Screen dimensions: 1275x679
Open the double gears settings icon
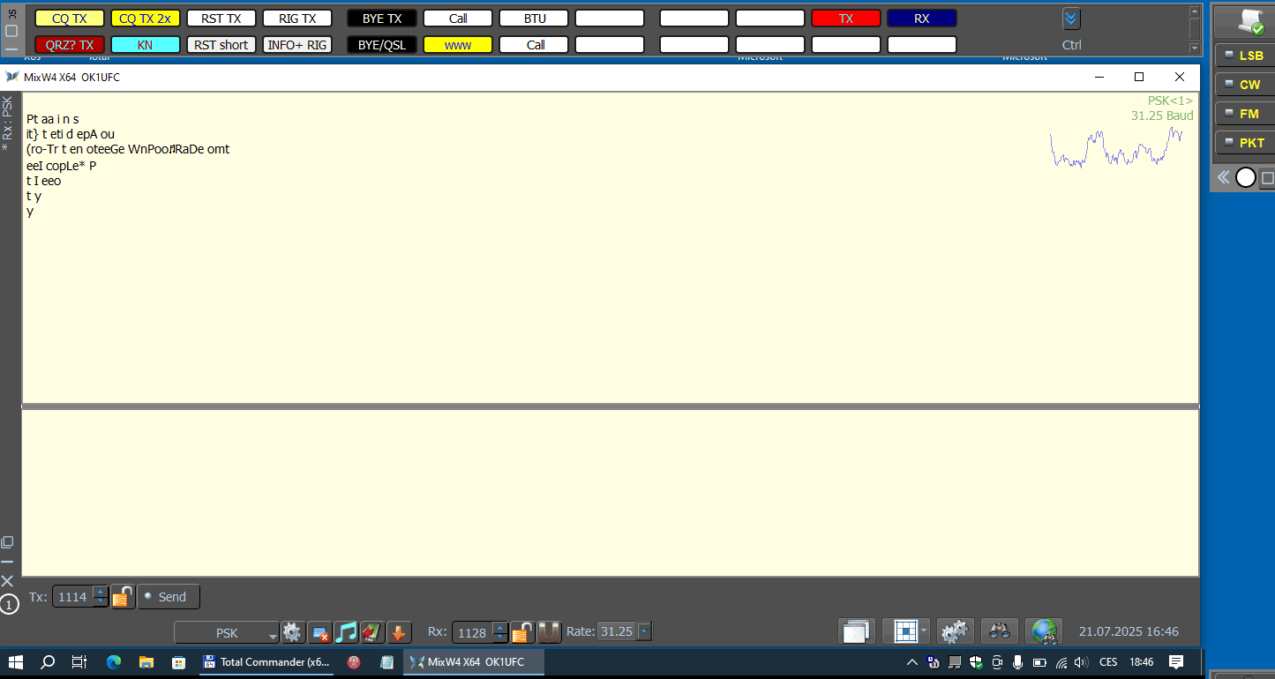955,631
